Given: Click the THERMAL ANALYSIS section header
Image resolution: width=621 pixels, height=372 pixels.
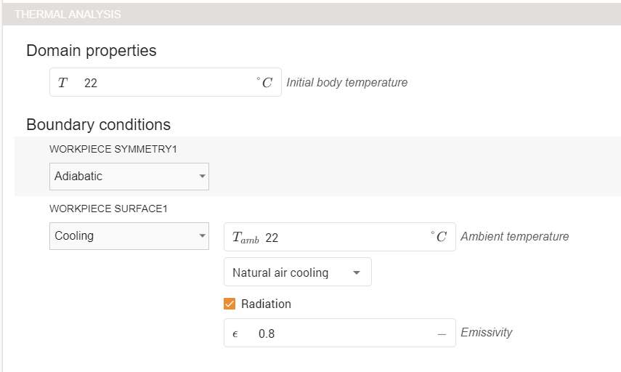Looking at the screenshot, I should pos(68,15).
